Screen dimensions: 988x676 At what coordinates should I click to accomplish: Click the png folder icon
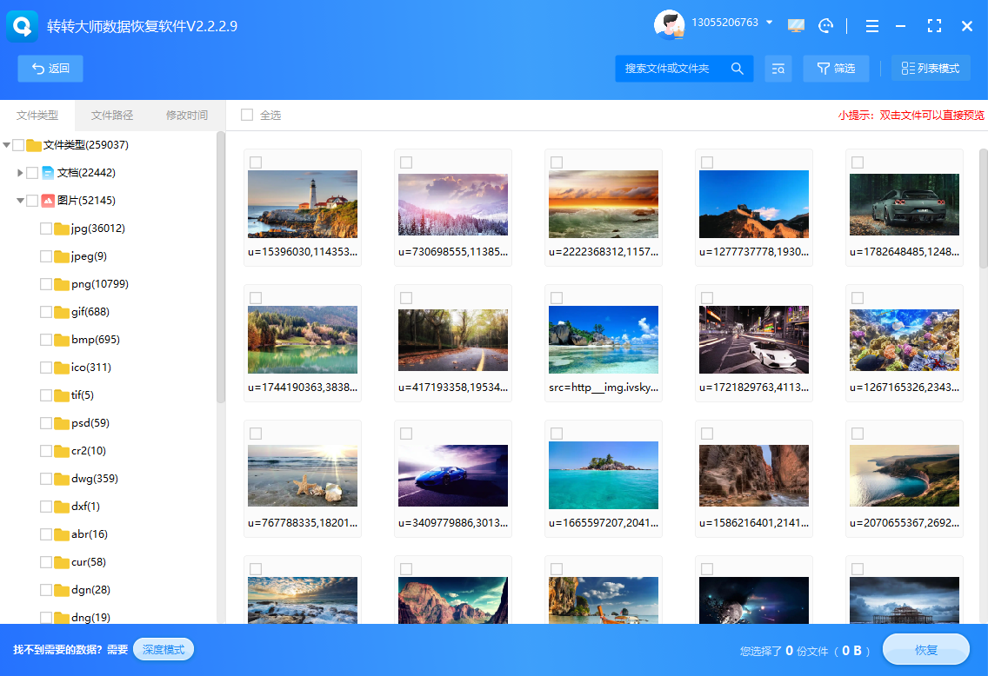pyautogui.click(x=62, y=284)
